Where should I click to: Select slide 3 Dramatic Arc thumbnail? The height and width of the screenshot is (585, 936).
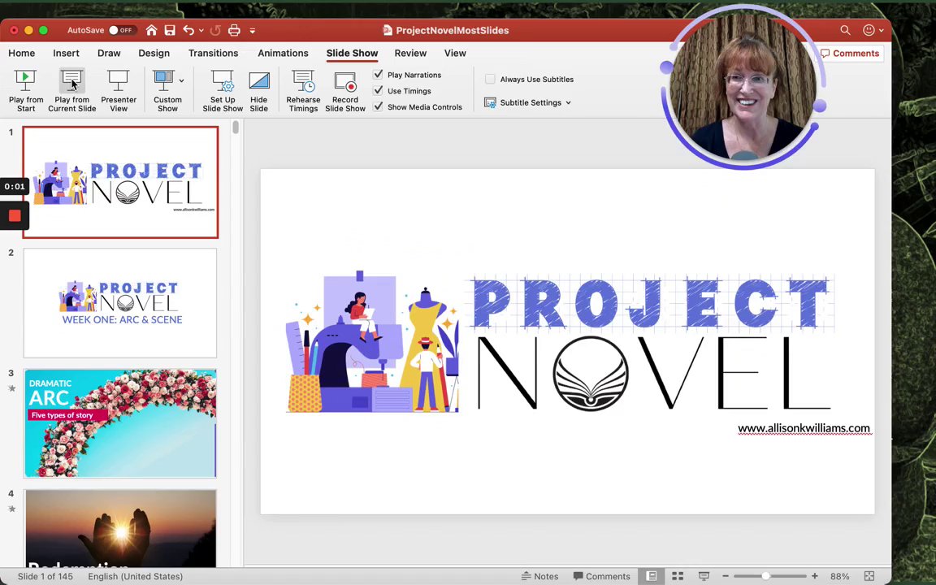pyautogui.click(x=120, y=423)
